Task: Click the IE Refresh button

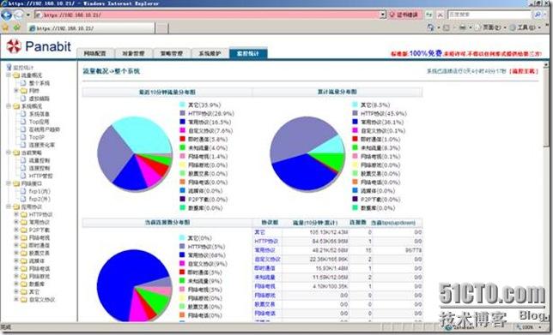Action: click(x=428, y=15)
